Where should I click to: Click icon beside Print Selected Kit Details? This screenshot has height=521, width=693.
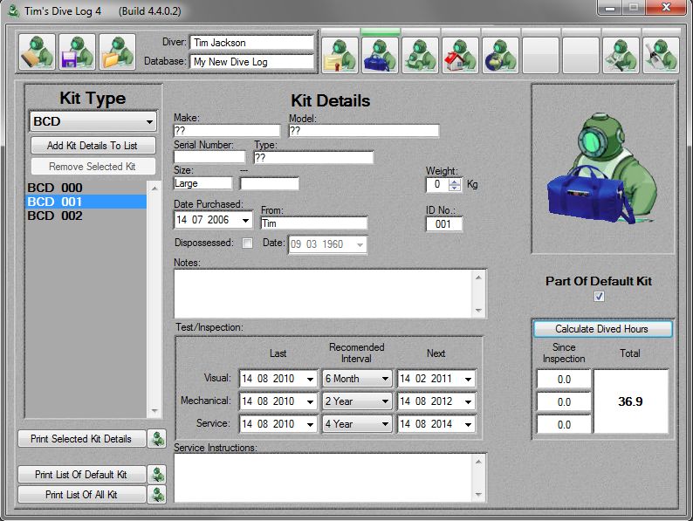click(156, 439)
